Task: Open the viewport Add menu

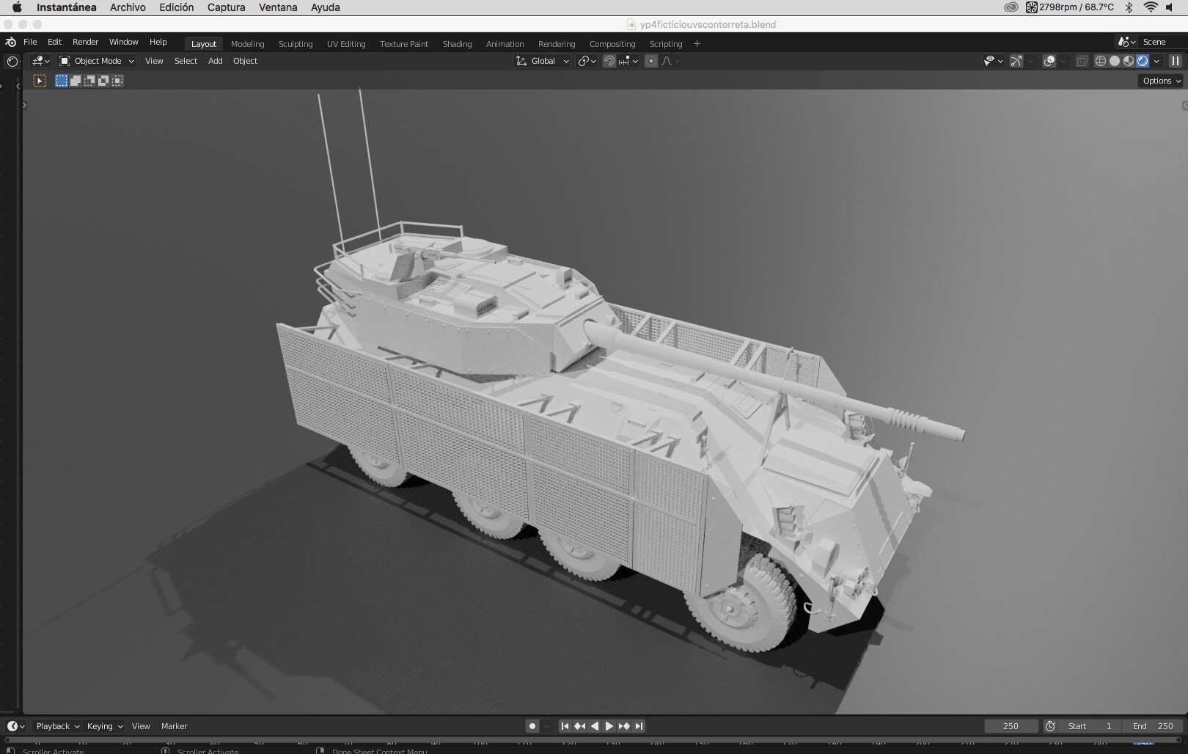Action: 215,61
